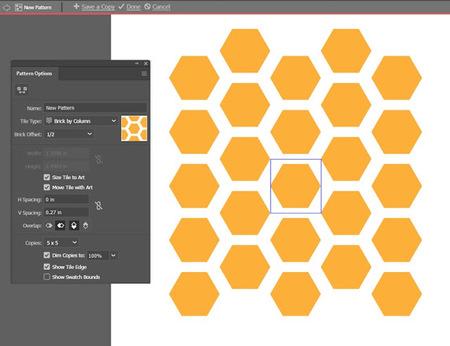Expand the Dim Copies percentage dropdown arrow

pyautogui.click(x=113, y=255)
